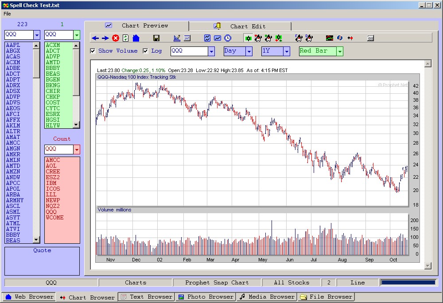Click the blue double zigzag chart icon
Screen dimensions: 443x303
pyautogui.click(x=207, y=38)
